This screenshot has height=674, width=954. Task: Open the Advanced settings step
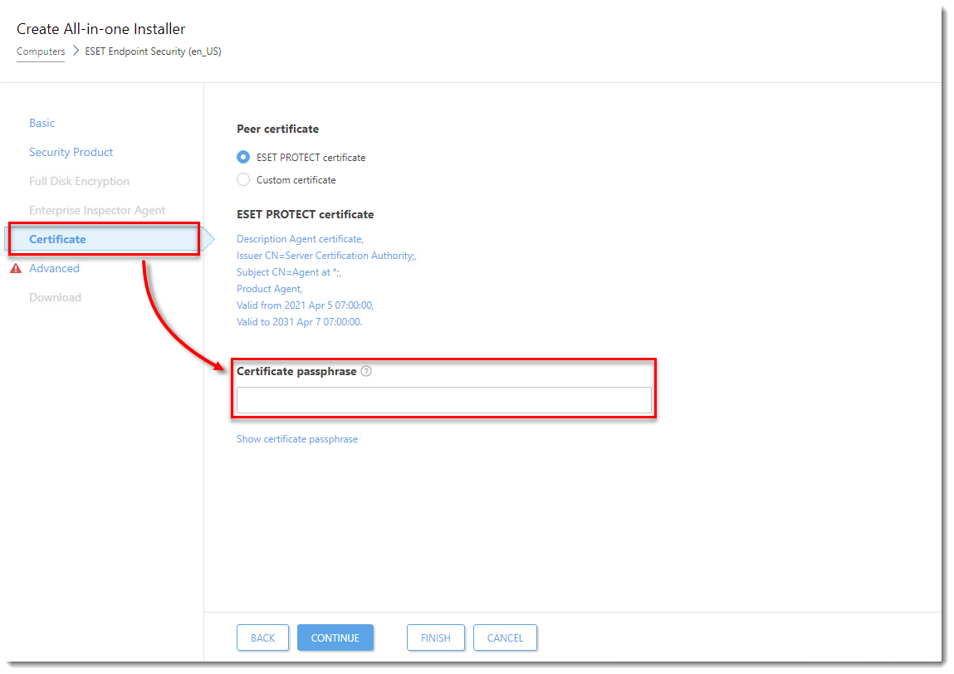[54, 268]
